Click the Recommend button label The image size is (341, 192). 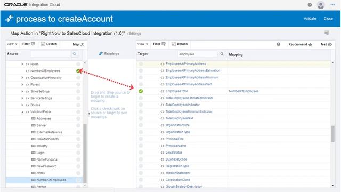pos(298,44)
